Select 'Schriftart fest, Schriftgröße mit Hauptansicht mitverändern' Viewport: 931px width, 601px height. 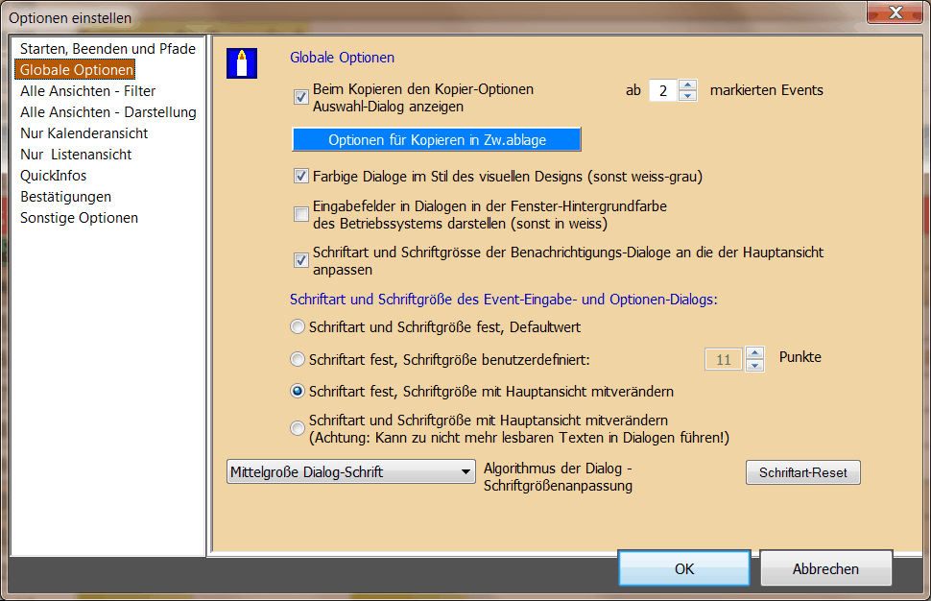(x=298, y=392)
